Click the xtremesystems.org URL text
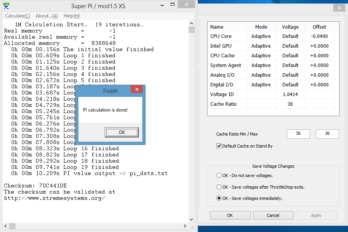348x232 pixels. point(55,198)
